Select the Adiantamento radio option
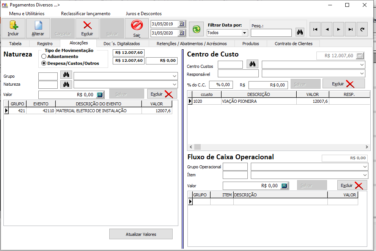 click(44, 56)
